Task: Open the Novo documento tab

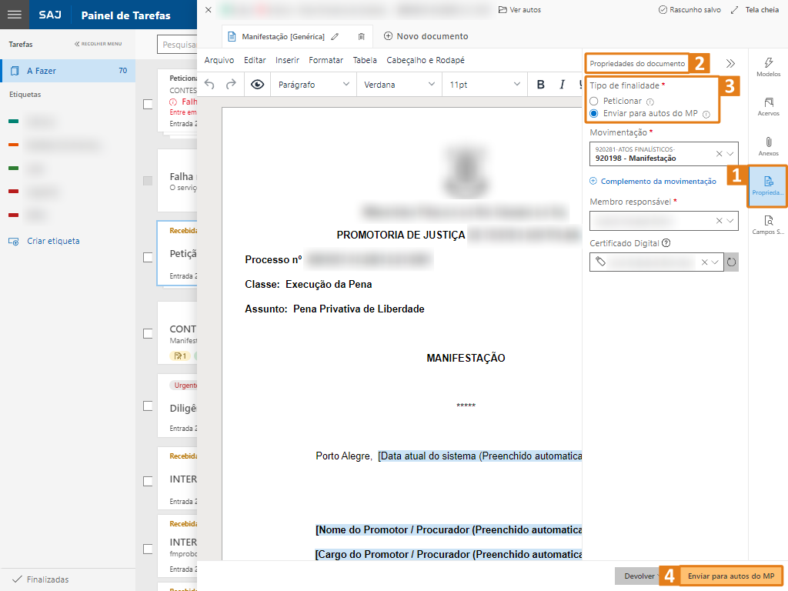Action: click(x=426, y=36)
